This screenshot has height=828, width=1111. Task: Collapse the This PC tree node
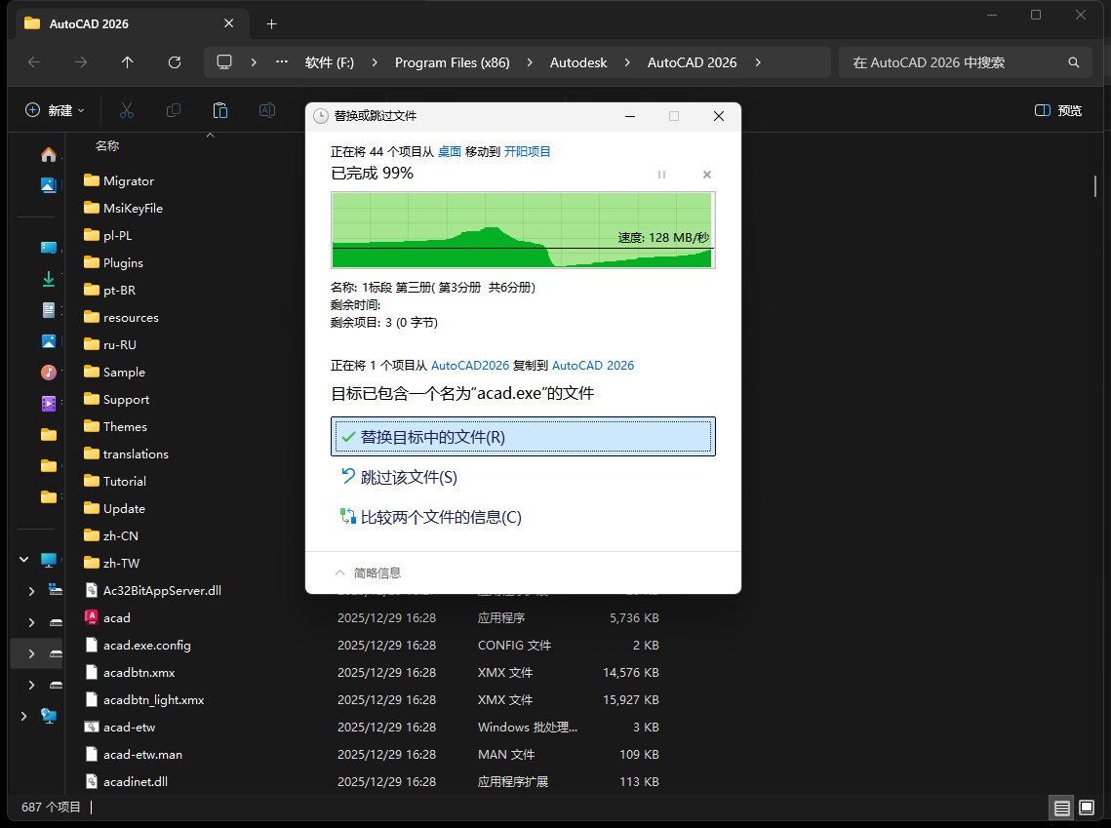(x=23, y=560)
